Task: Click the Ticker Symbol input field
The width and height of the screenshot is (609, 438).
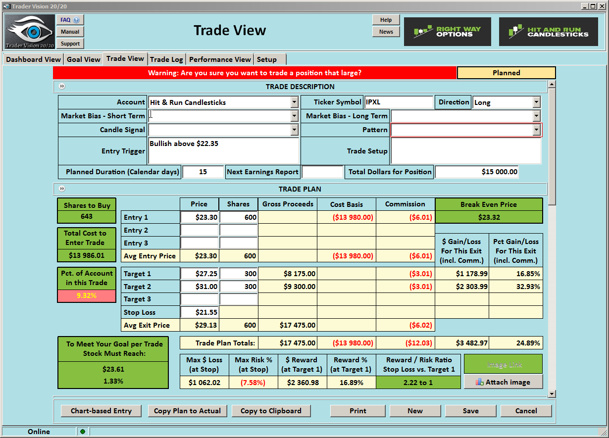Action: pos(398,102)
